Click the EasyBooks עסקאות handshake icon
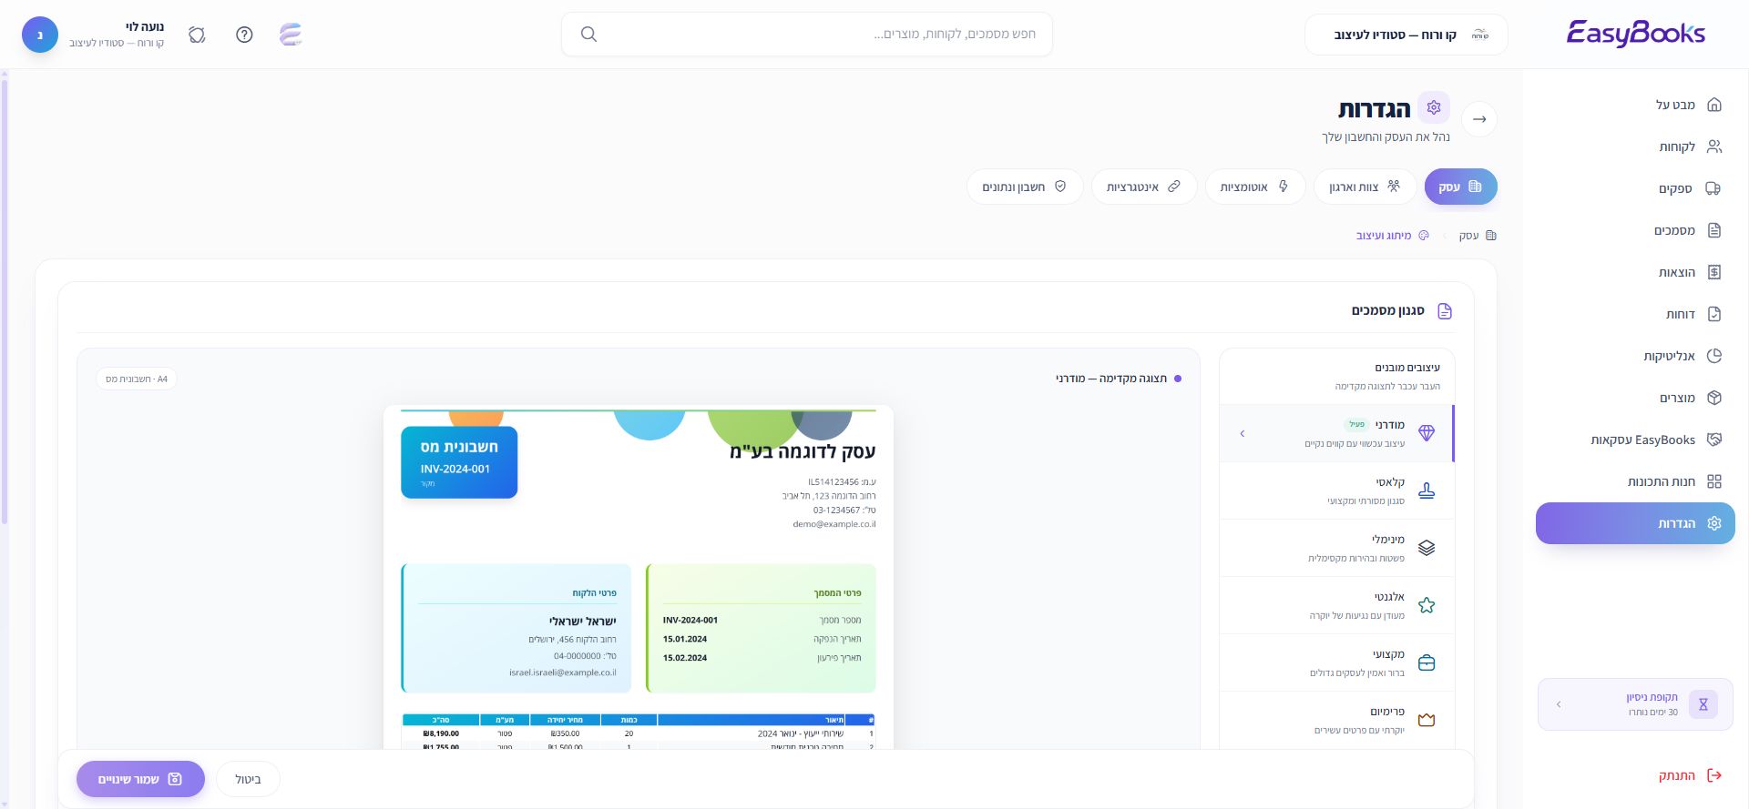 click(x=1713, y=440)
